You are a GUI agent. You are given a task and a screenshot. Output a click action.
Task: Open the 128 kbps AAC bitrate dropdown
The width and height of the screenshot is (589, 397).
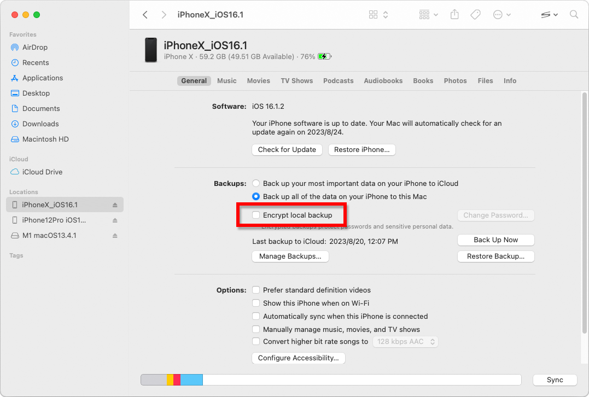click(x=405, y=342)
